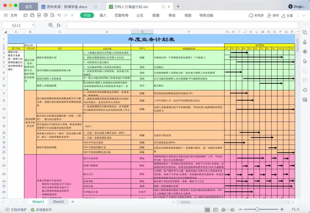Click into the formula bar input field

[182, 25]
